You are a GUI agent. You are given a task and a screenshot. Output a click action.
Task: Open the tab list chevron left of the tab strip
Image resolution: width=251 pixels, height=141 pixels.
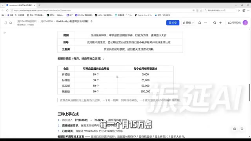click(3, 5)
